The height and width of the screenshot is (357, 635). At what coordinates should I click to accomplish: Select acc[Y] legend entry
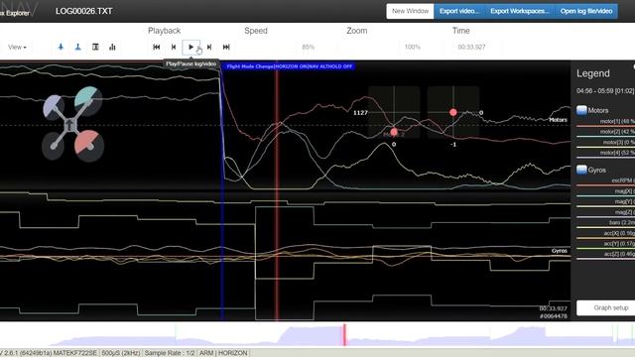tap(606, 244)
